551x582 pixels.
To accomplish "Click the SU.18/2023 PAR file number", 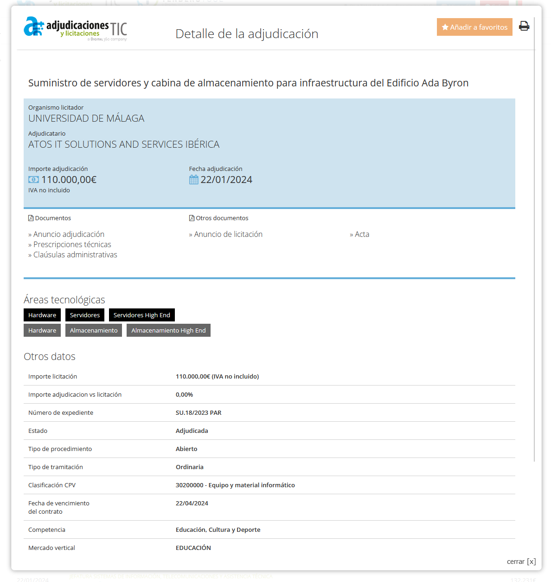I will click(x=199, y=412).
